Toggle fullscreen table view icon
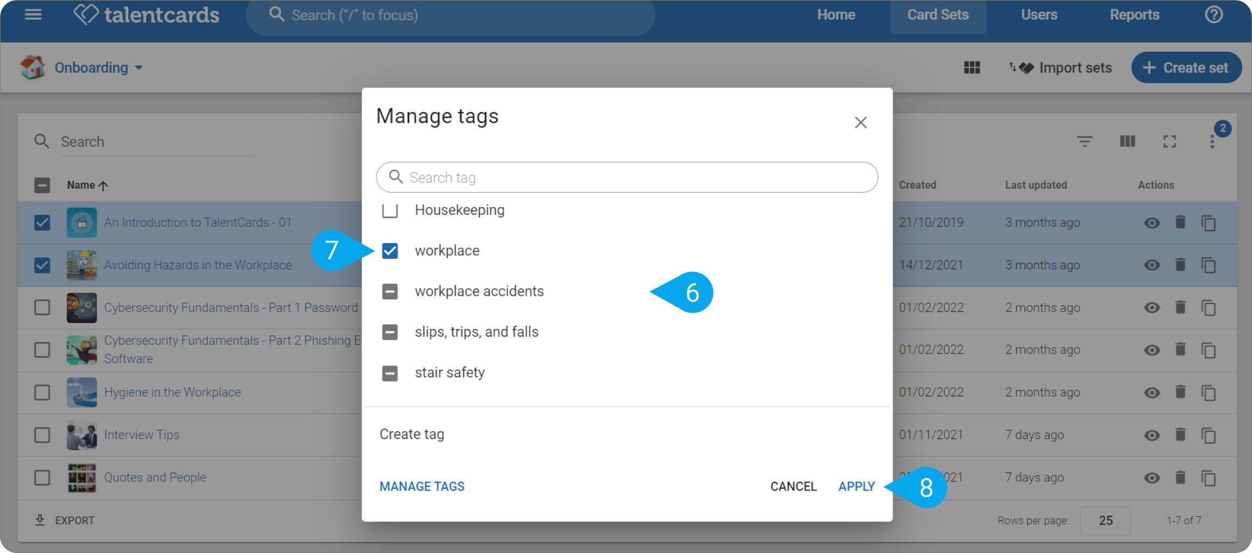The width and height of the screenshot is (1252, 553). click(x=1169, y=141)
